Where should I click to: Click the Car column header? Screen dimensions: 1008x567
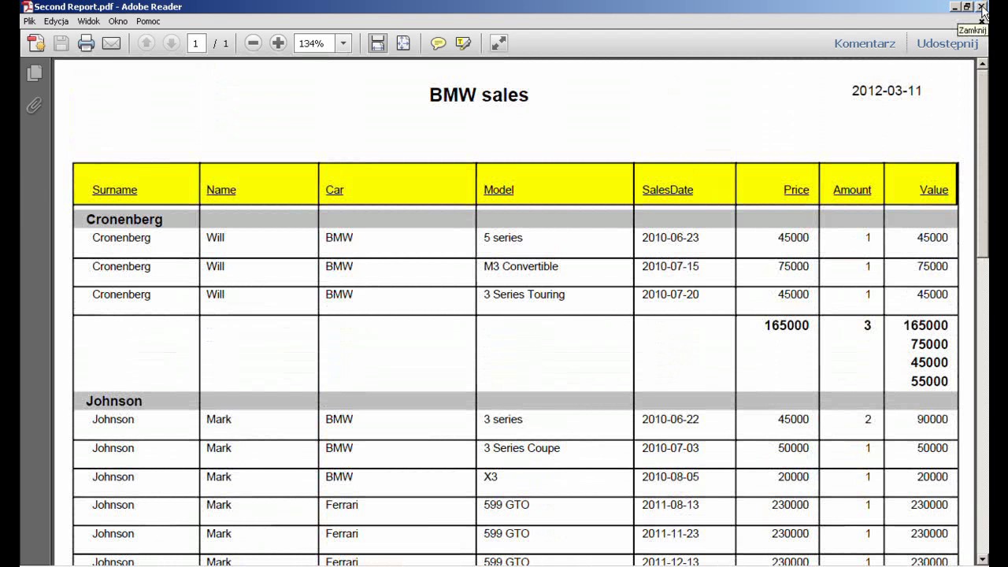coord(335,190)
